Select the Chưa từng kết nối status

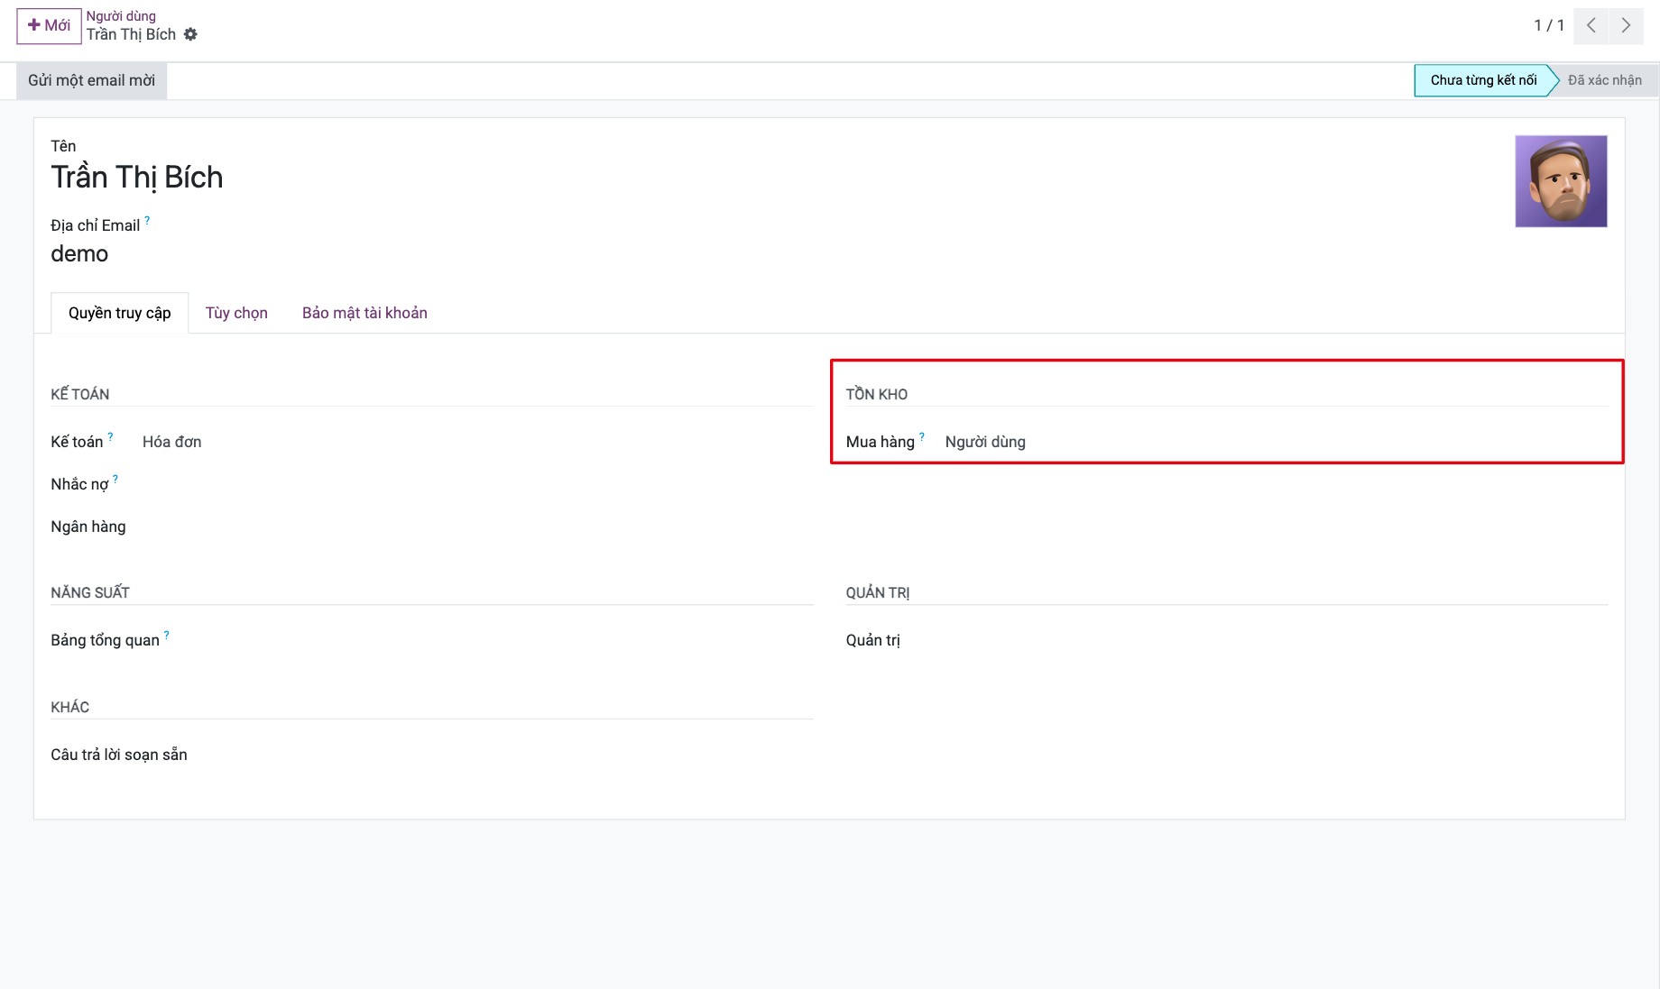click(x=1483, y=80)
